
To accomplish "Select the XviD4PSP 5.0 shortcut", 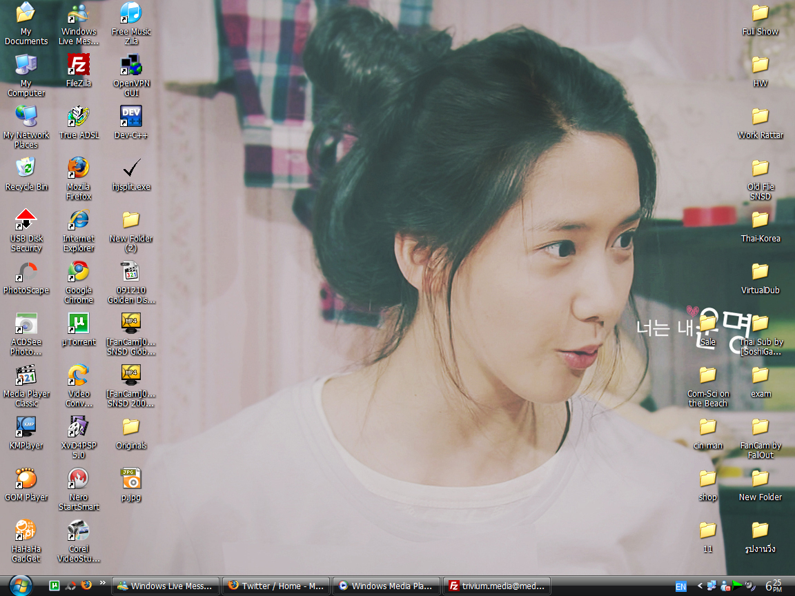I will 79,437.
